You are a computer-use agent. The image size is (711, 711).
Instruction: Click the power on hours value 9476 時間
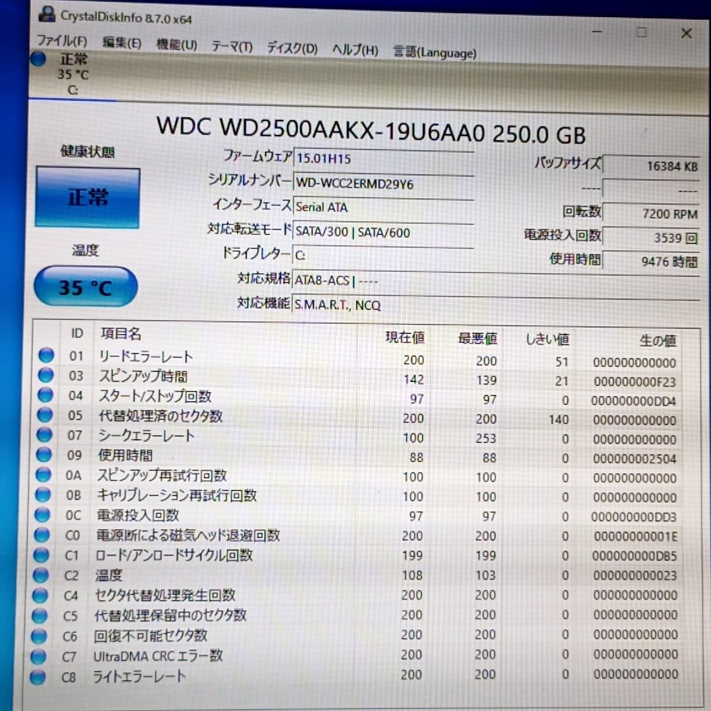point(650,261)
